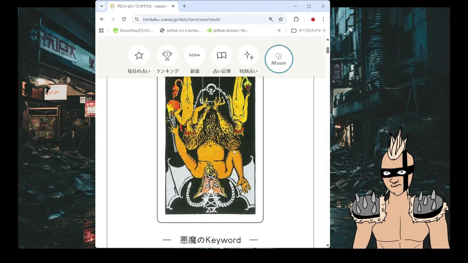Open JetPack 4.2.3 Archive bookmark
The height and width of the screenshot is (263, 468).
(x=180, y=31)
